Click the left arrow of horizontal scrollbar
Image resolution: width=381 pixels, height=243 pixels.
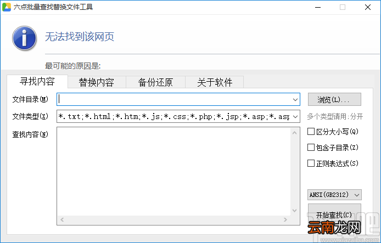(x=62, y=220)
